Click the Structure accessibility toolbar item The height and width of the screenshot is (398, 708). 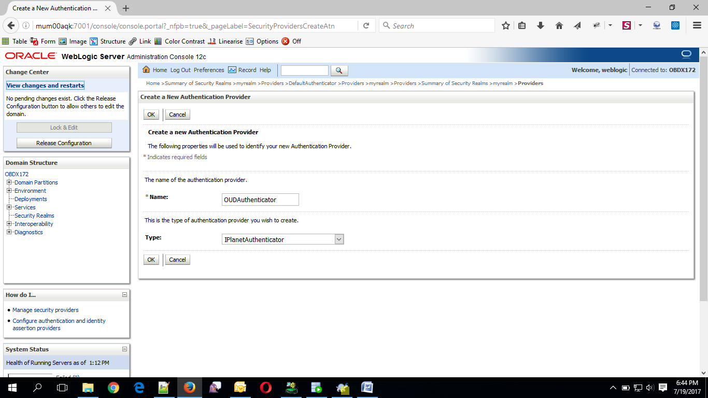[x=108, y=41]
